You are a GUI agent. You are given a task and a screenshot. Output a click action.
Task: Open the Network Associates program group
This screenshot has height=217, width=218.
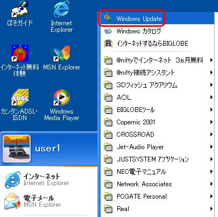[x=158, y=184]
